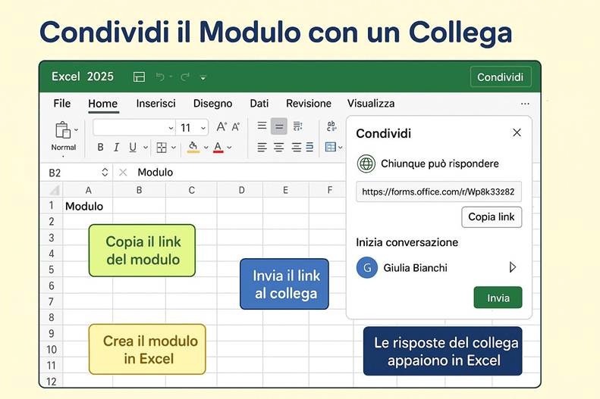The height and width of the screenshot is (399, 600).
Task: Select column A header
Action: point(89,190)
